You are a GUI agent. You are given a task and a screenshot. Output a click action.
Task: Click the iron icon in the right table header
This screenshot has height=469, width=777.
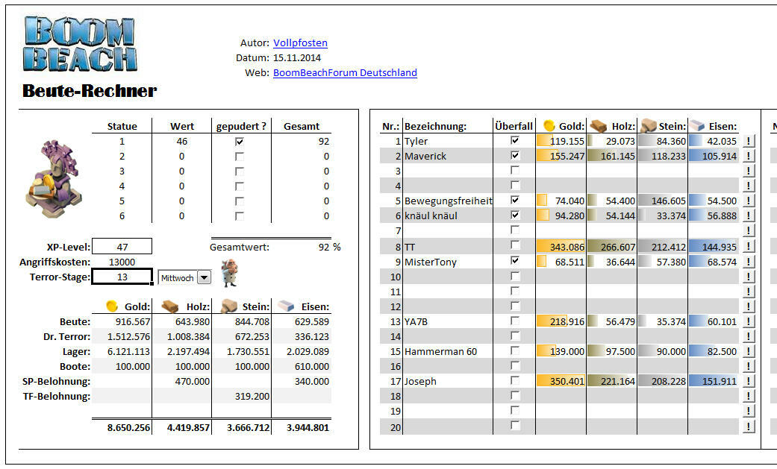[x=697, y=126]
